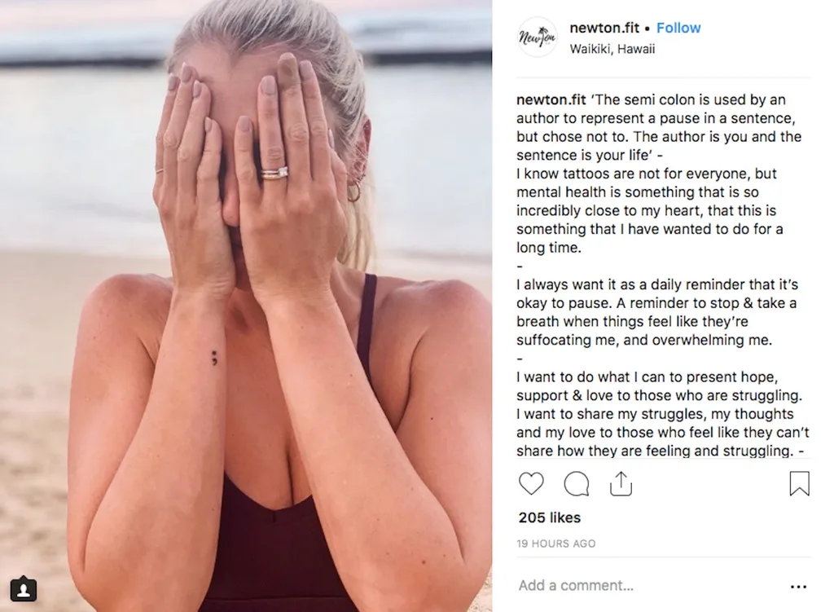Open the '19 hours ago' timestamp
Image resolution: width=834 pixels, height=612 pixels.
556,544
